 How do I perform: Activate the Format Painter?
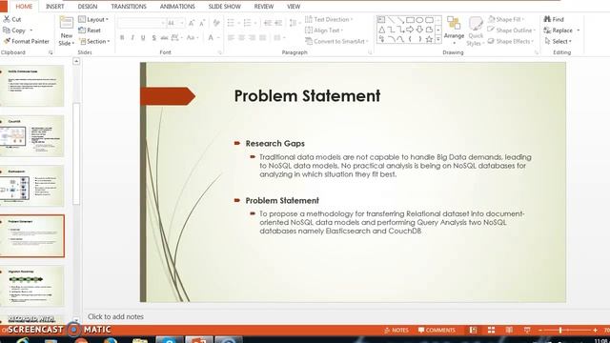click(27, 41)
